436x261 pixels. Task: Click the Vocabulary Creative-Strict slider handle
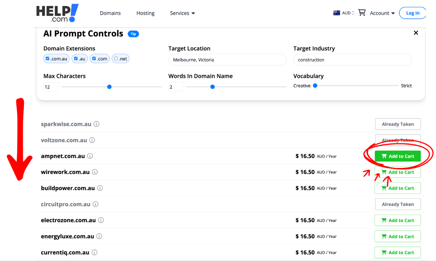pos(315,86)
